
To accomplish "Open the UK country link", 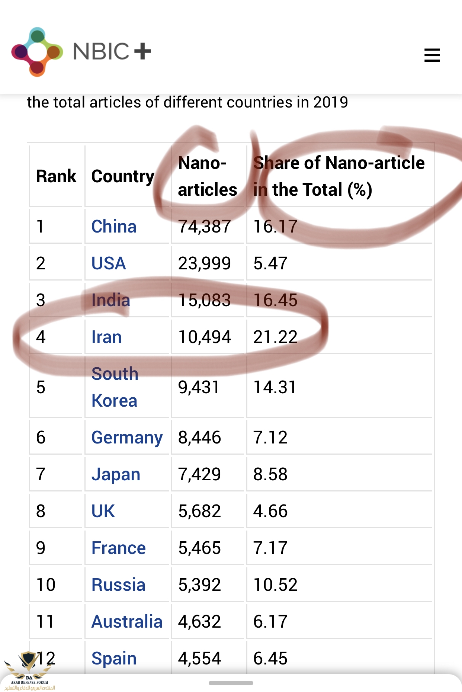I will tap(103, 511).
